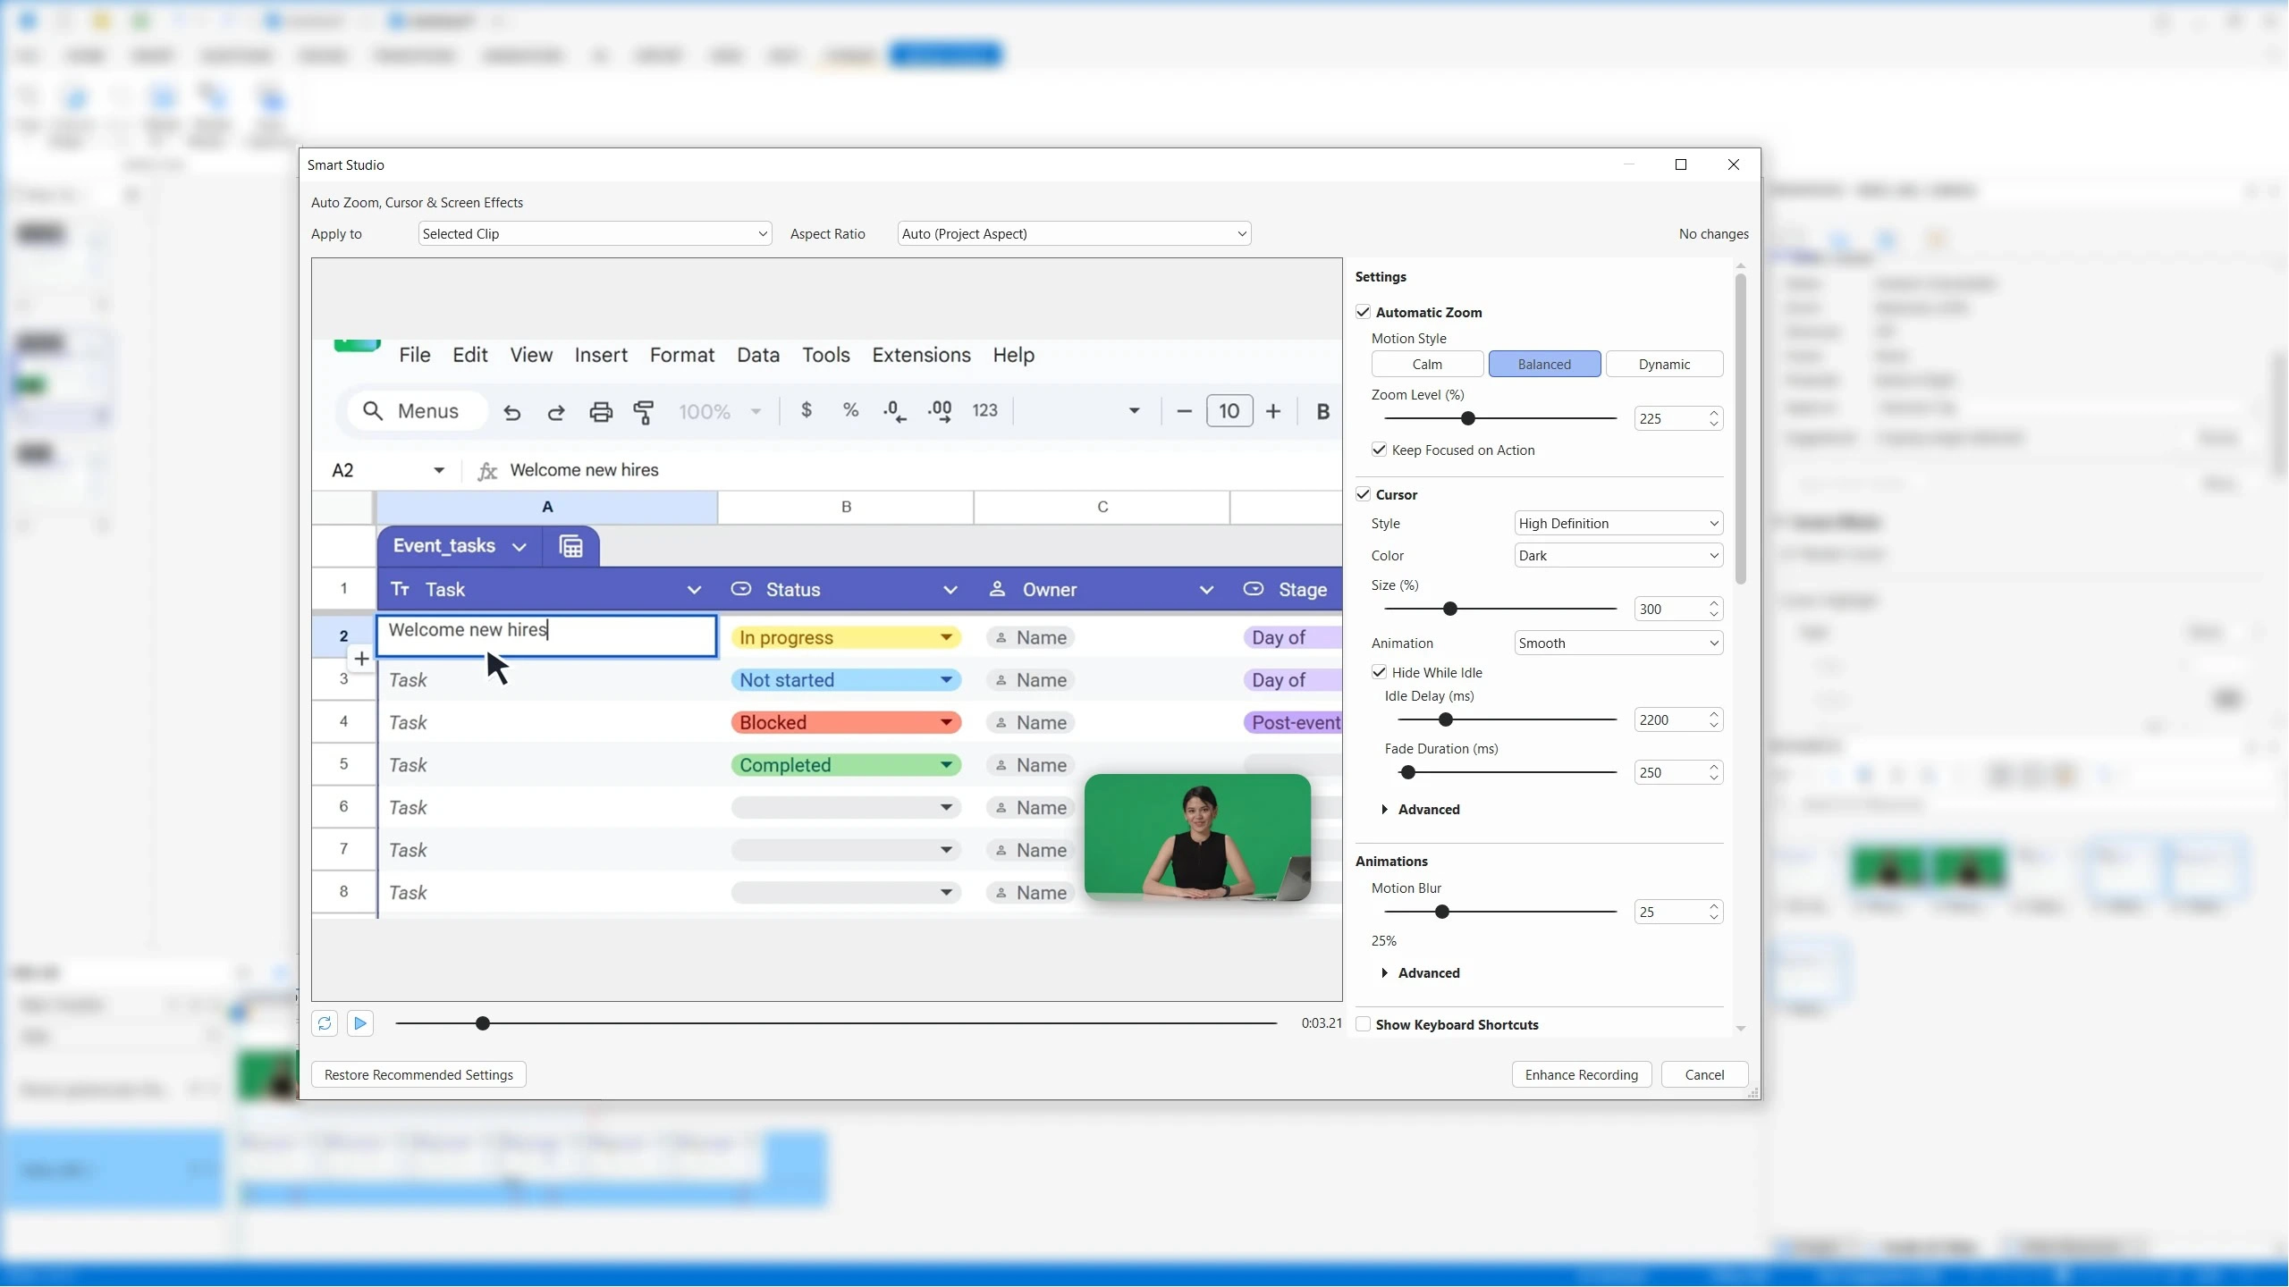Play the preview clip
Image resolution: width=2289 pixels, height=1287 pixels.
pyautogui.click(x=360, y=1023)
